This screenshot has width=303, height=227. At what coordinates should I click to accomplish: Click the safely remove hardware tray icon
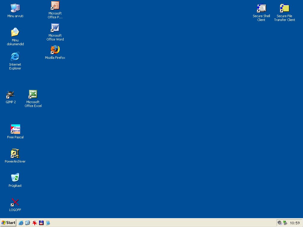pyautogui.click(x=285, y=223)
